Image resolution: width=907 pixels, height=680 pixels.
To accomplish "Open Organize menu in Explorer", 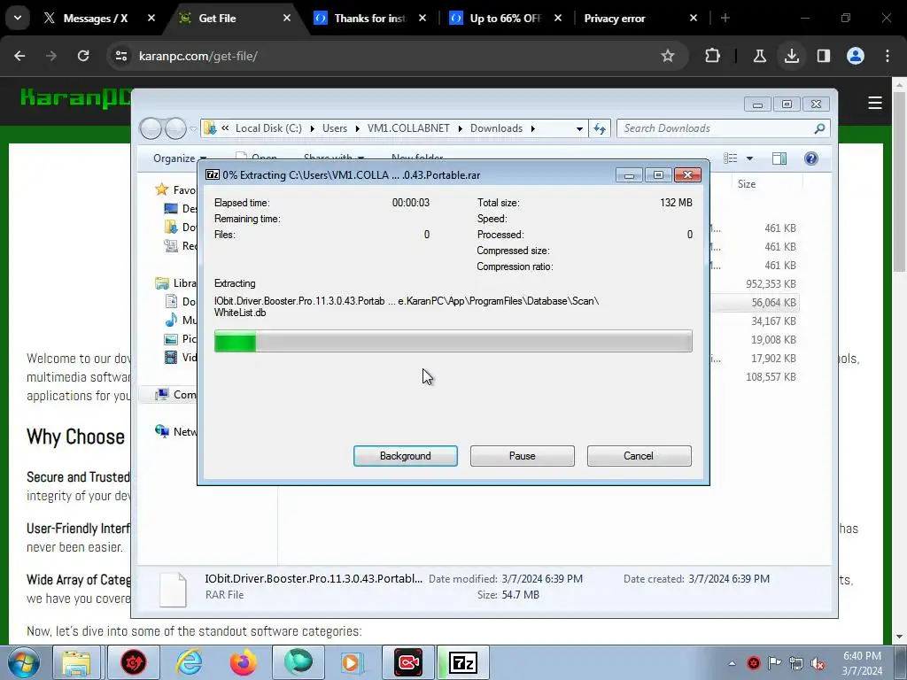I will point(179,158).
